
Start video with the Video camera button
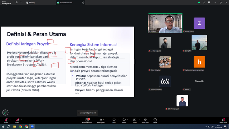pyautogui.click(x=17, y=120)
